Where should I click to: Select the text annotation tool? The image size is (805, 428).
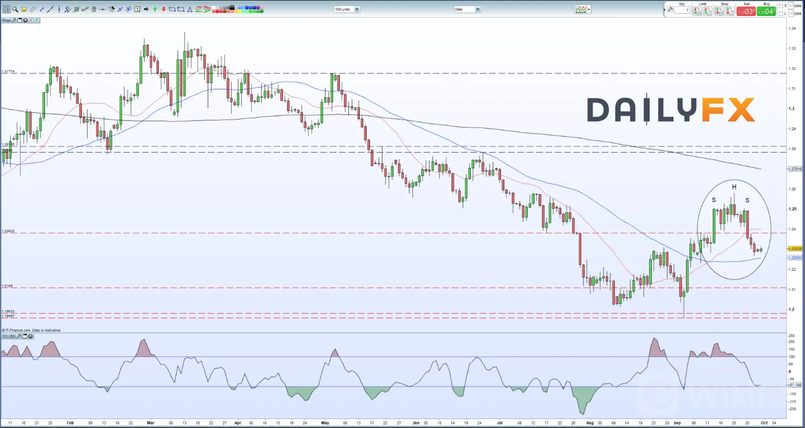click(x=137, y=9)
